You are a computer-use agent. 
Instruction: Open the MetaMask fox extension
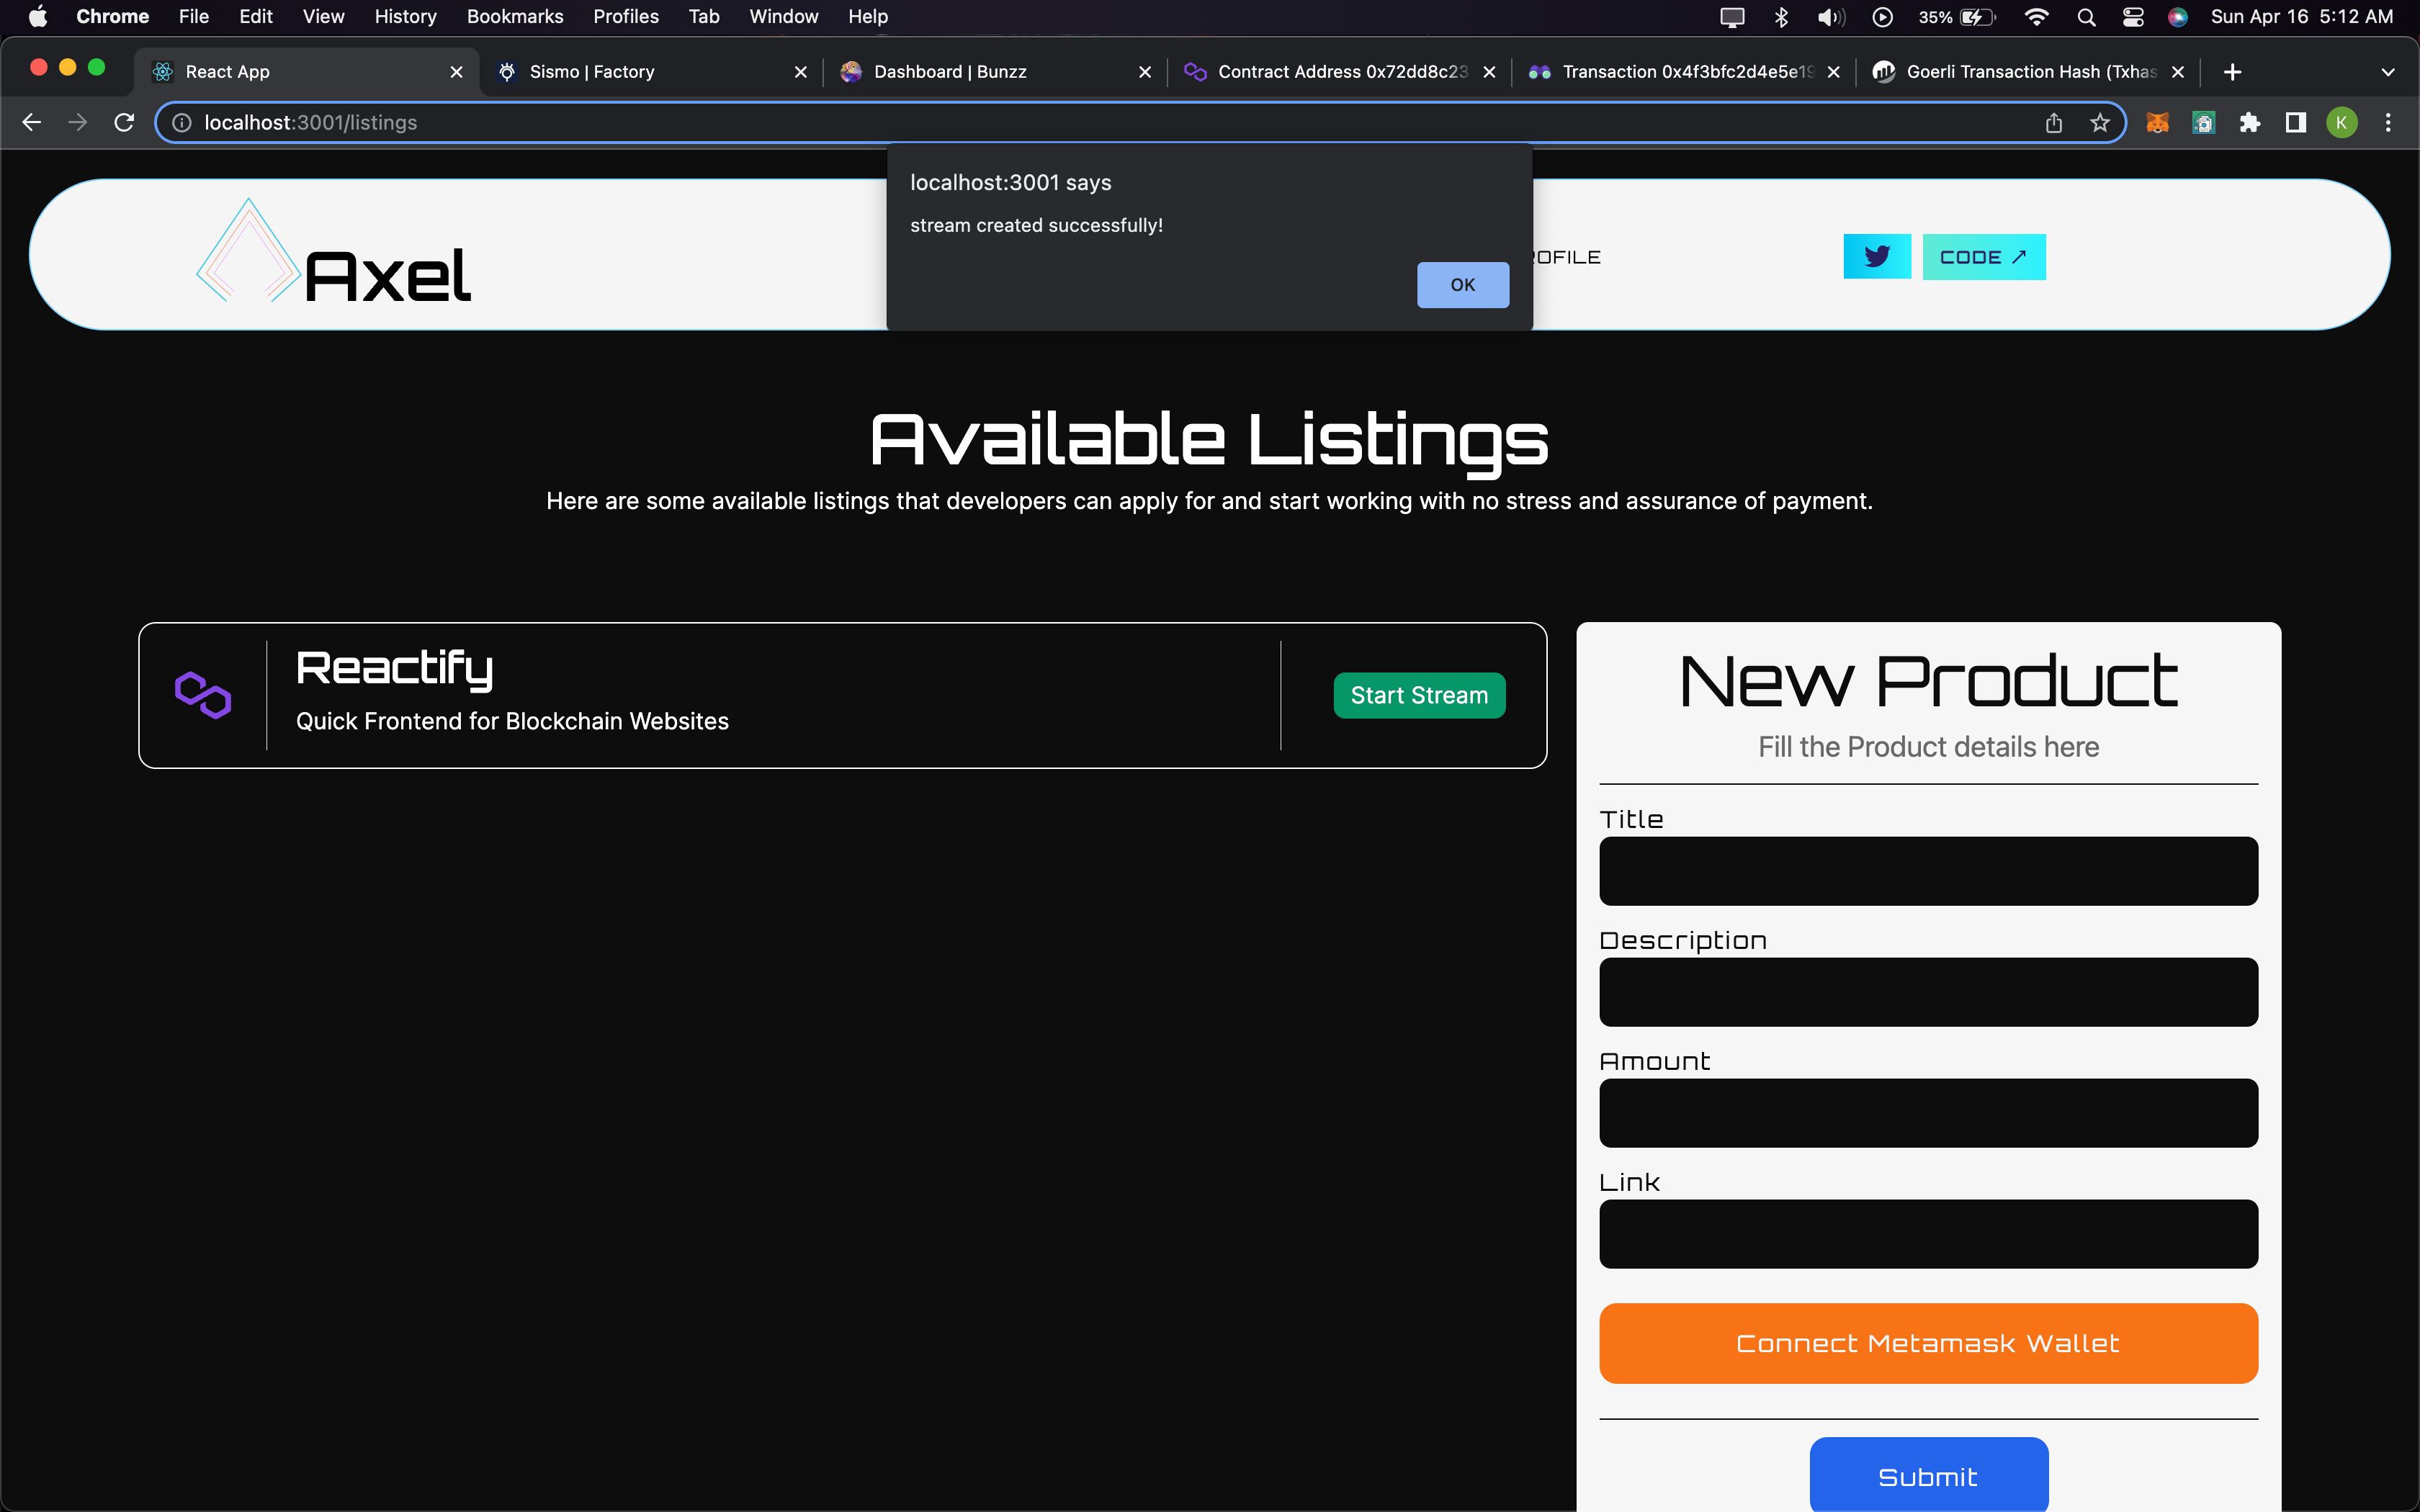tap(2158, 122)
